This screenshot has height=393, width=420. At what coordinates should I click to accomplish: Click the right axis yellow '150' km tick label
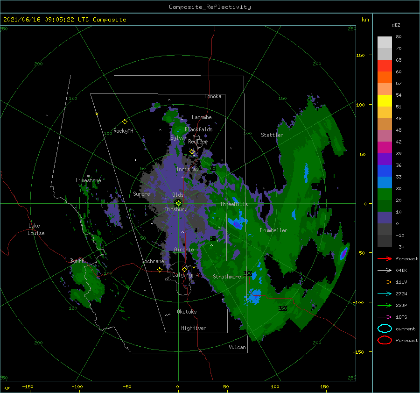coord(361,55)
